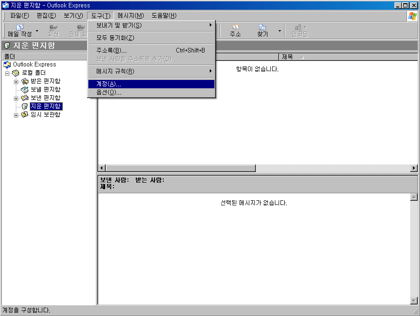Image resolution: width=420 pixels, height=316 pixels.
Task: Choose 옵션(O)... from the menu
Action: tap(151, 92)
